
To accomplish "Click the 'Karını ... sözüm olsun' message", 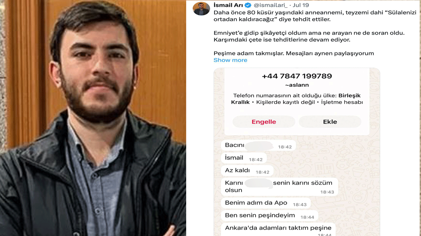I will pos(280,187).
